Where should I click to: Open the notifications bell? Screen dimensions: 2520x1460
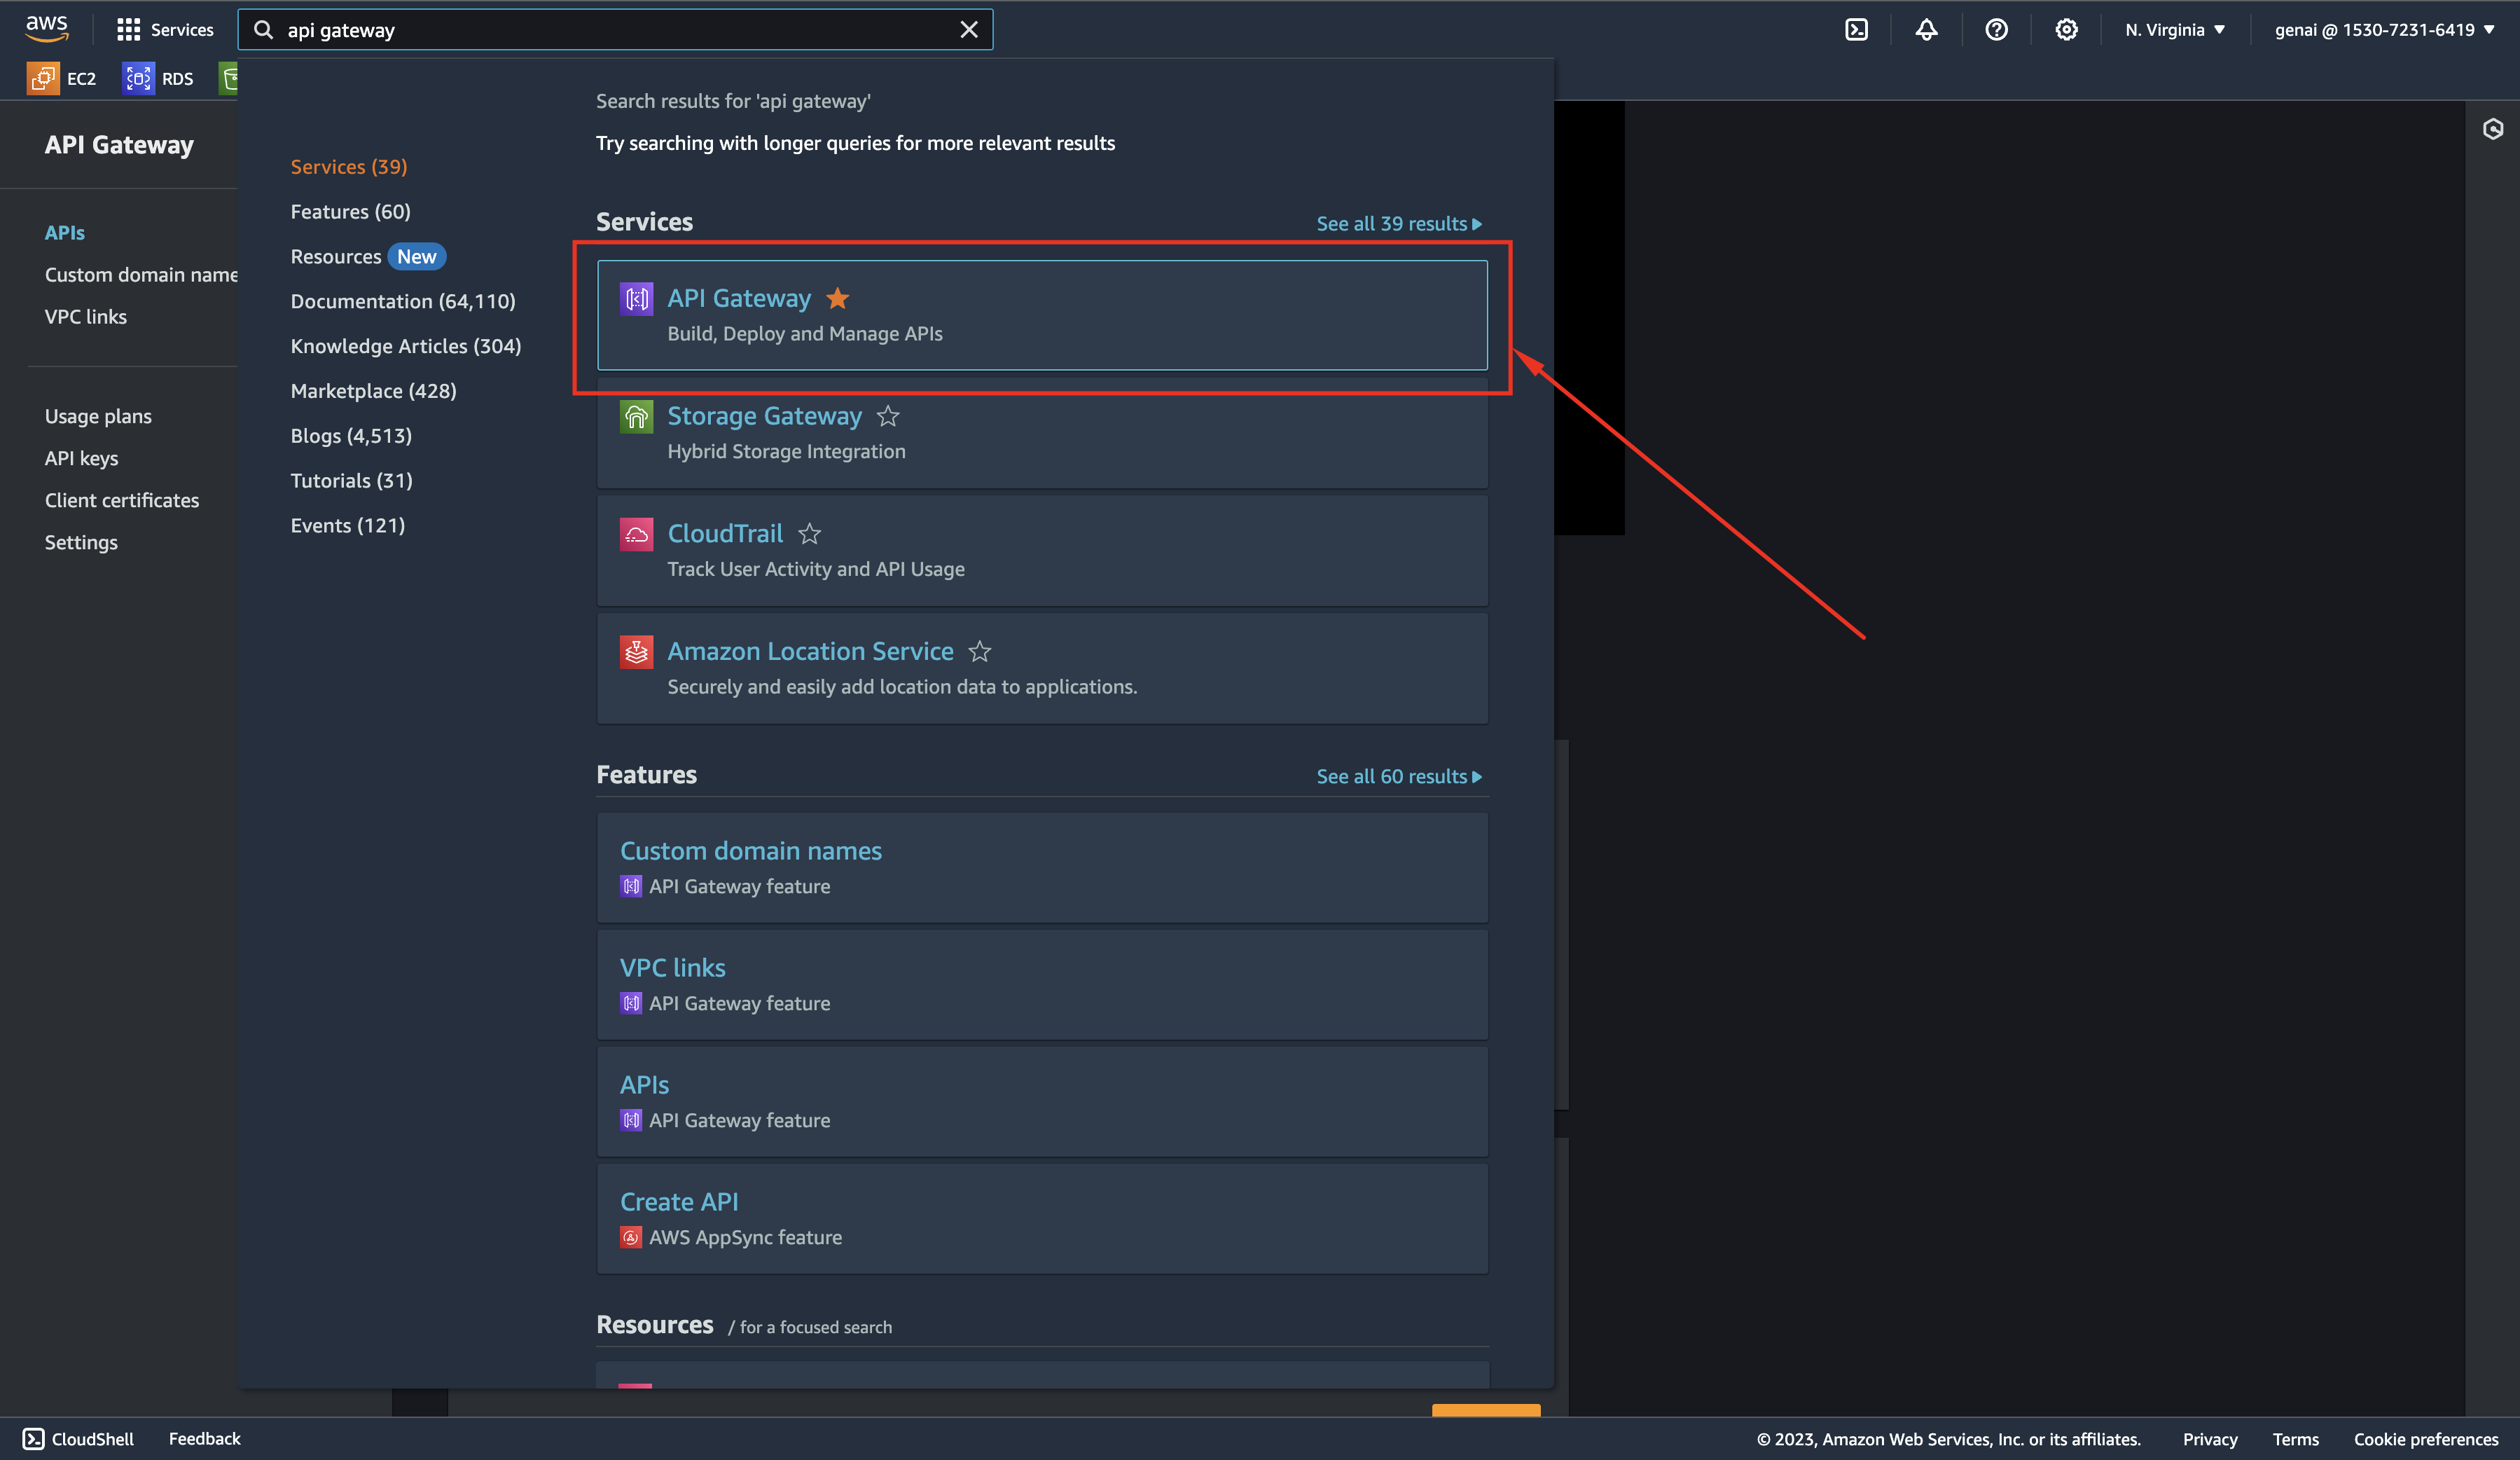[x=1926, y=30]
